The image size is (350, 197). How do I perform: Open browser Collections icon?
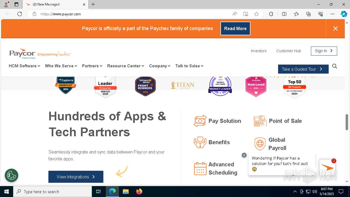click(x=308, y=14)
